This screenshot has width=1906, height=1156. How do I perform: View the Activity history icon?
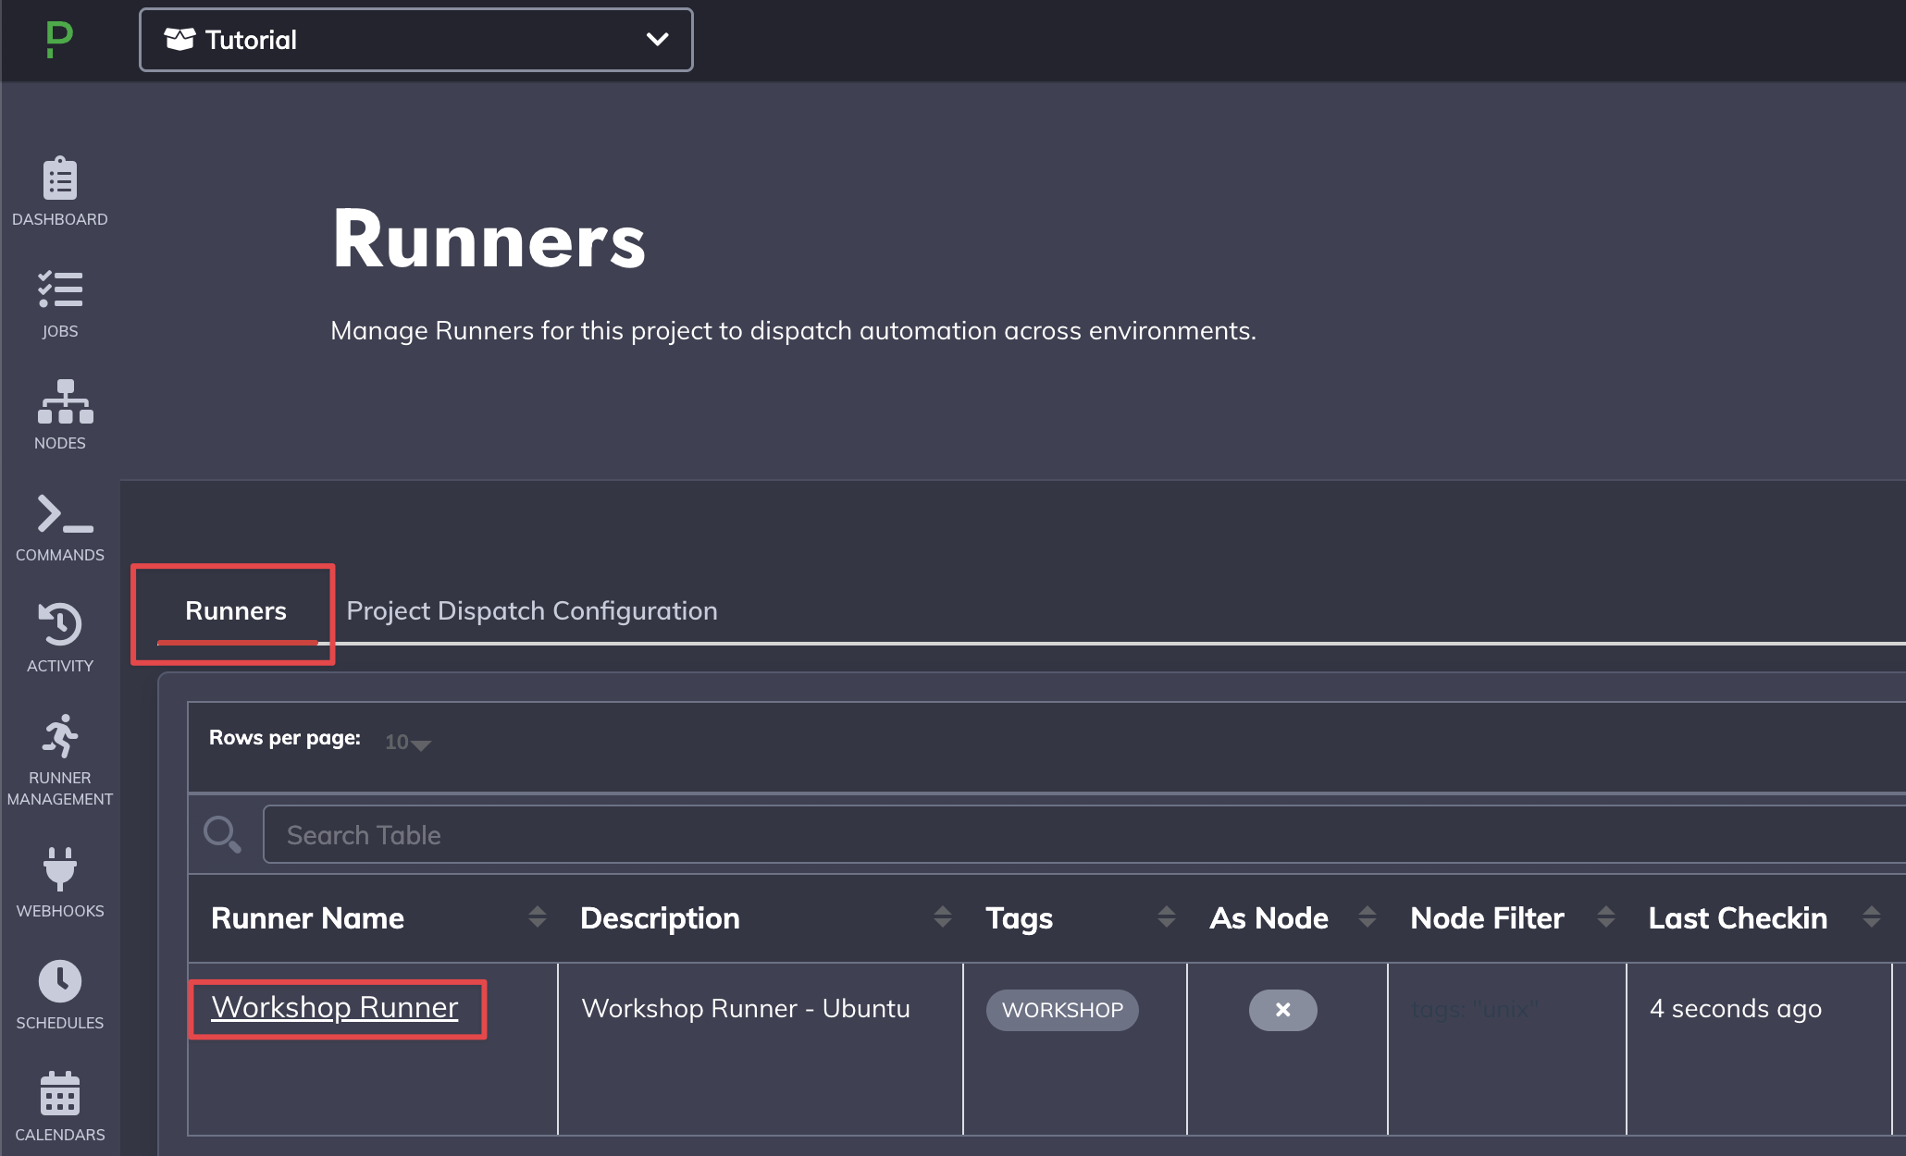[60, 638]
